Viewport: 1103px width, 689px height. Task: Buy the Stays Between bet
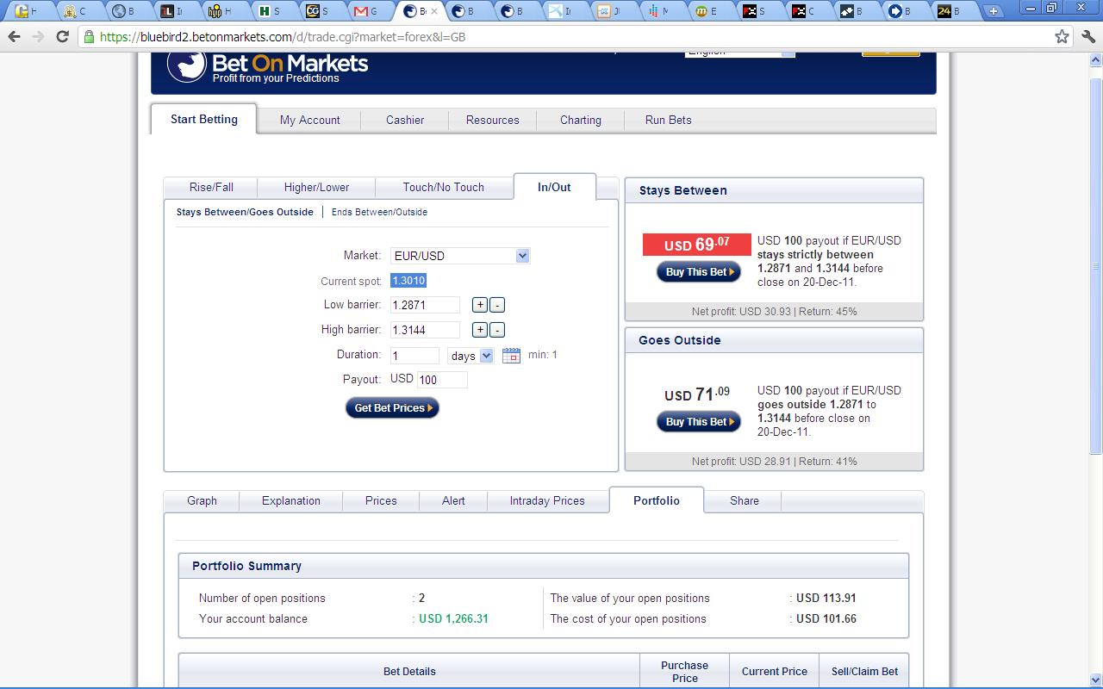tap(698, 271)
